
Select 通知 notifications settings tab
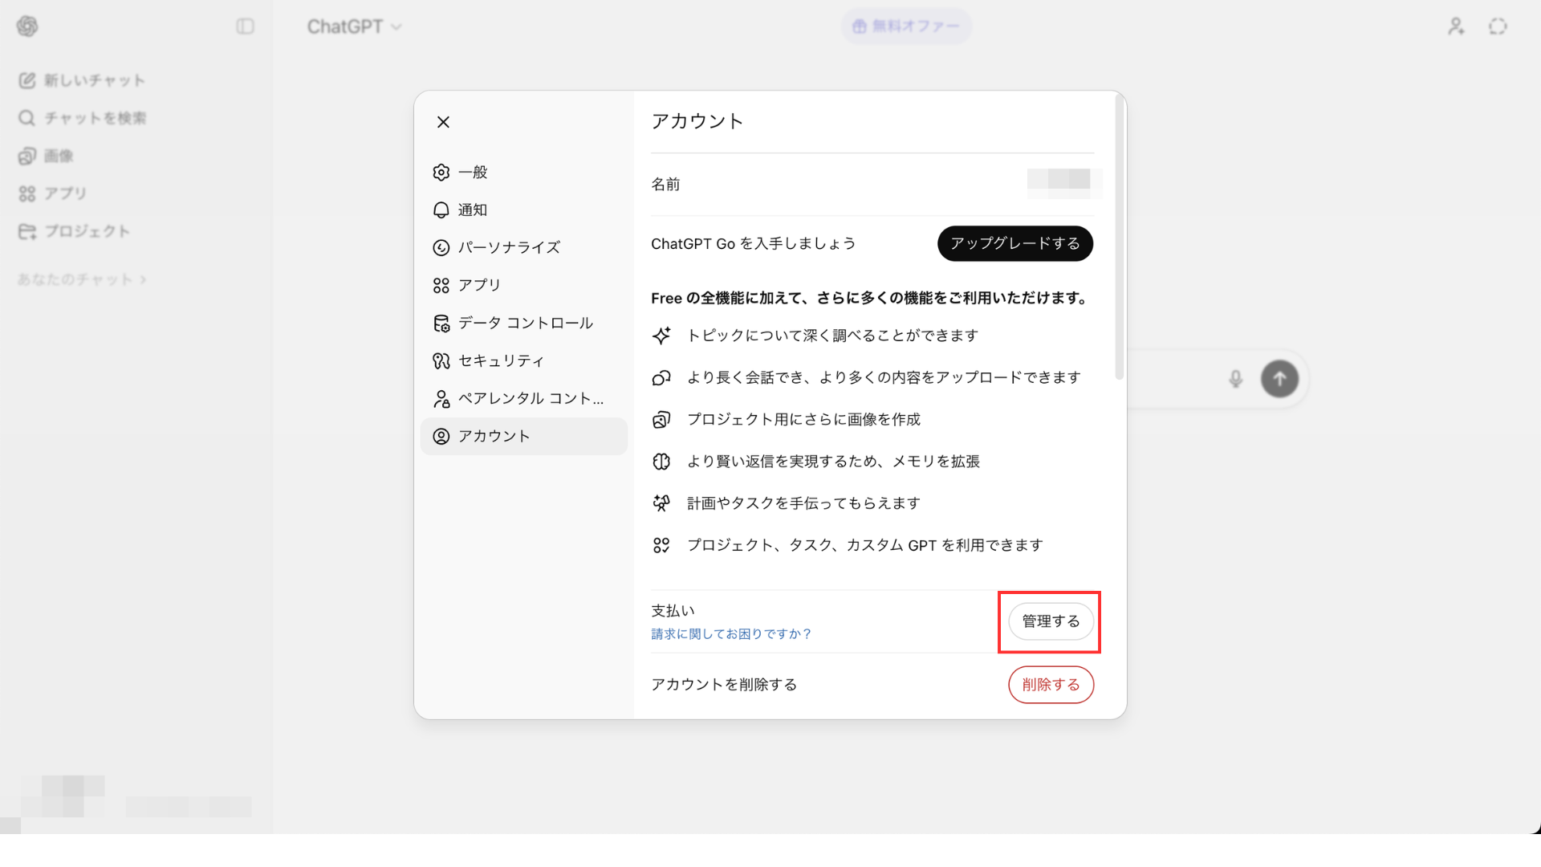point(473,210)
